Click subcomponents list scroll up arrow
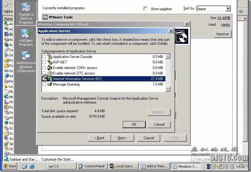 click(x=168, y=56)
